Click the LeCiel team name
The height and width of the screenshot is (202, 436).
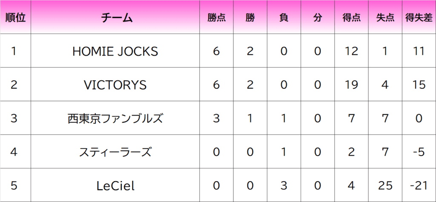(115, 185)
